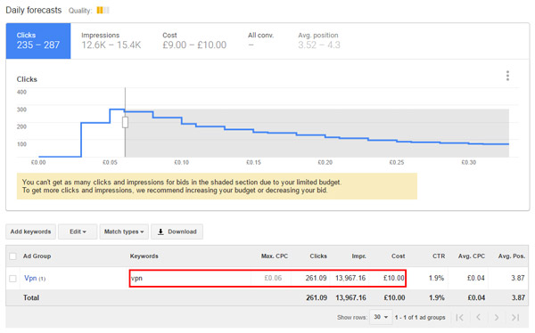Viewport: 535px width, 333px height.
Task: Click the vpn keyword cell
Action: [x=136, y=278]
